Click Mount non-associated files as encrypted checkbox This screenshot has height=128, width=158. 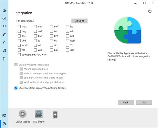pyautogui.click(x=21, y=73)
